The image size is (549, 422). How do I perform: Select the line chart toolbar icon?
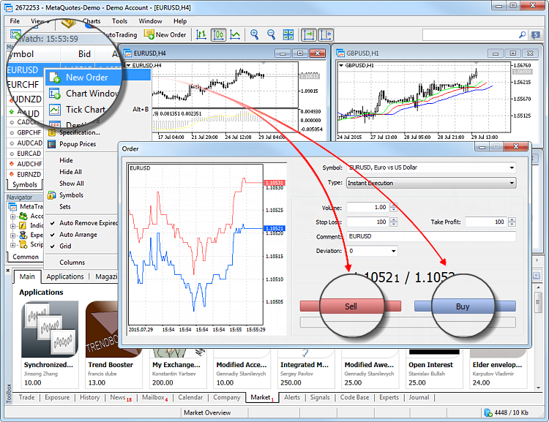(x=235, y=34)
